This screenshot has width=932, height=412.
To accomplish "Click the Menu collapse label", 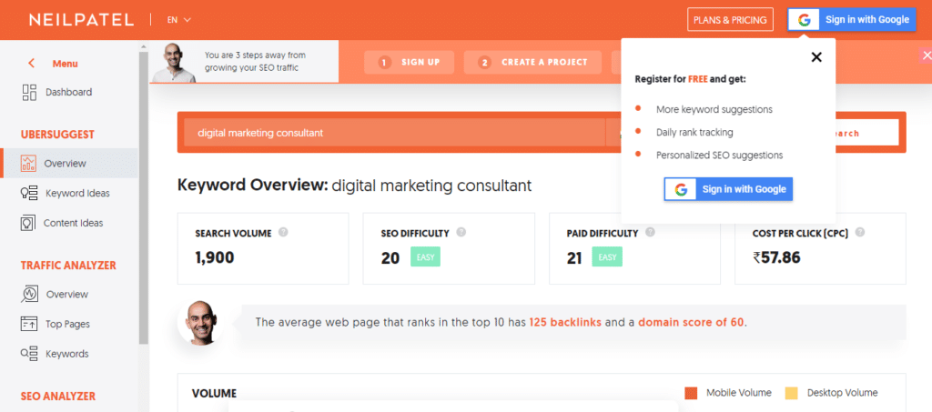I will pyautogui.click(x=65, y=64).
